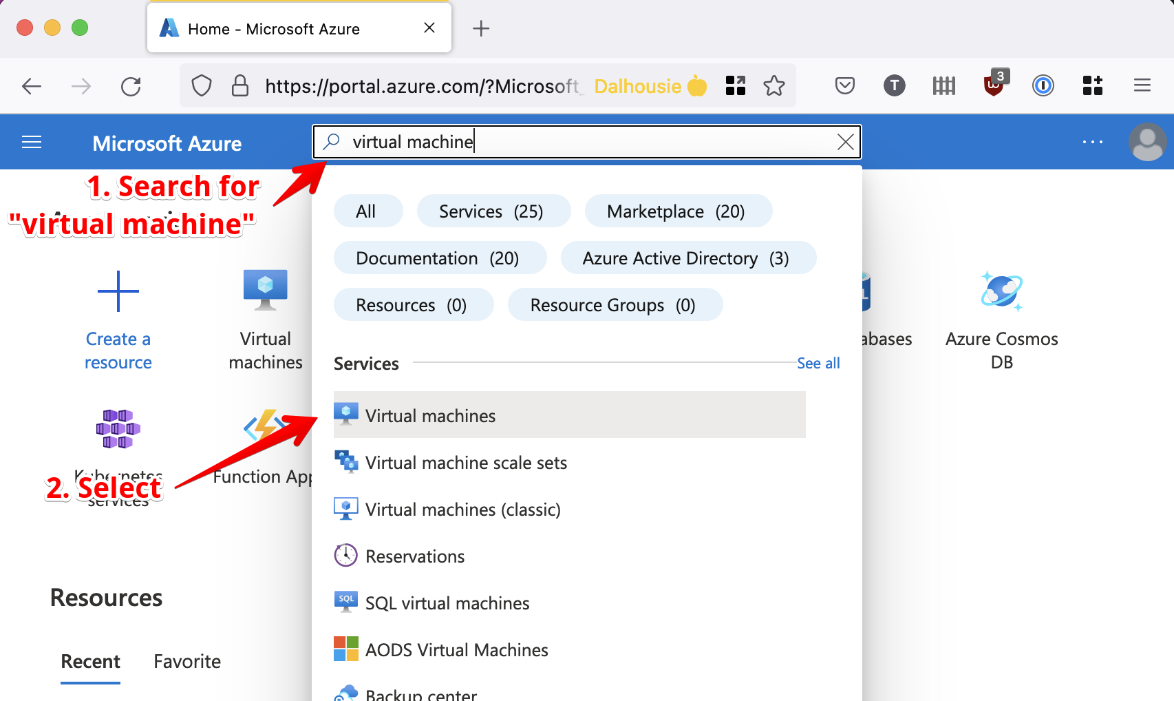The height and width of the screenshot is (701, 1174).
Task: Bookmark this page with the star icon
Action: tap(774, 86)
